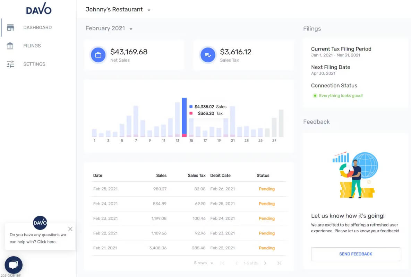Select the Feb 25, 2021 table row
The image size is (411, 277).
[189, 189]
